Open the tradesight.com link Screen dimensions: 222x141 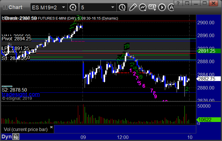click(x=21, y=94)
